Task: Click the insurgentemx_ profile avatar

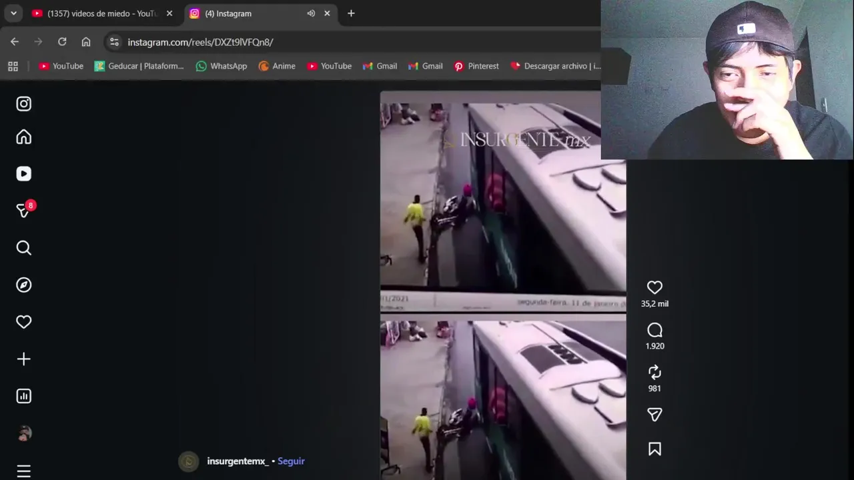Action: point(189,461)
